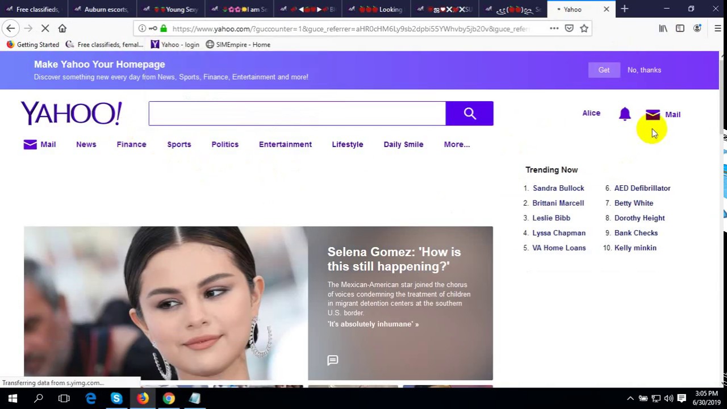The height and width of the screenshot is (409, 727).
Task: Click the taskbar clock and date
Action: (706, 398)
